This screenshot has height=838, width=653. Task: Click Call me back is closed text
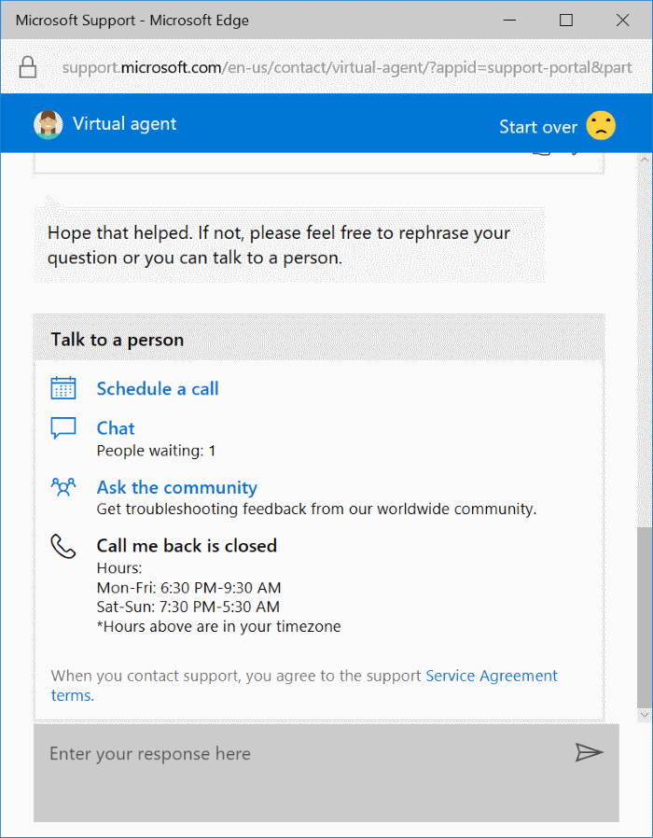[187, 546]
